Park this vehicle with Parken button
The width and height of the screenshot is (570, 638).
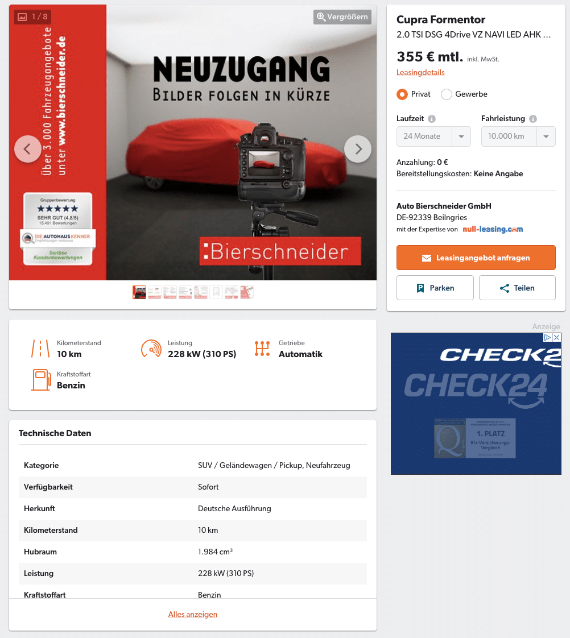[x=435, y=288]
